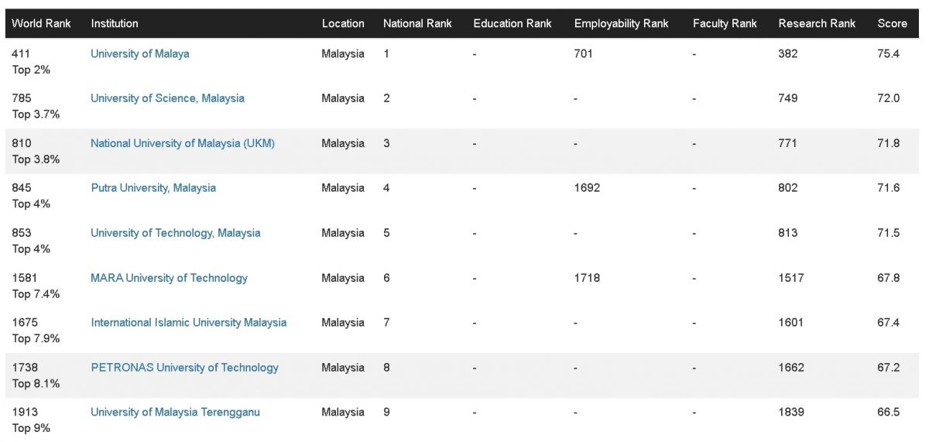
Task: Click the Score column header
Action: point(892,23)
